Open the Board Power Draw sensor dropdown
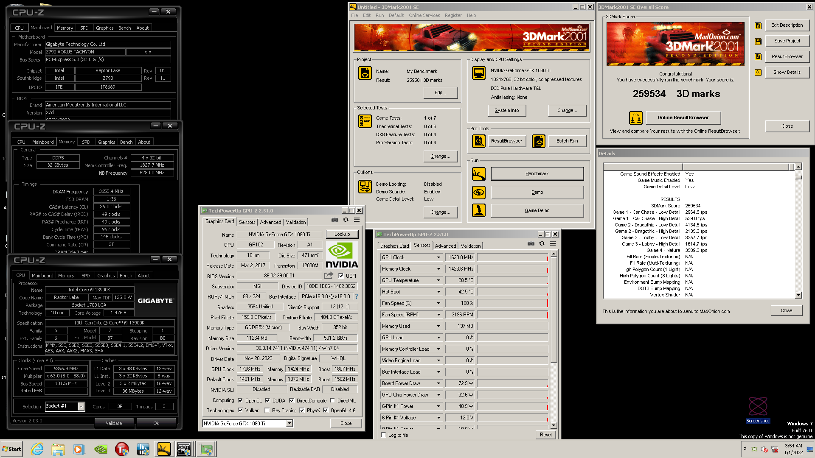Viewport: 815px width, 458px height. click(x=438, y=383)
